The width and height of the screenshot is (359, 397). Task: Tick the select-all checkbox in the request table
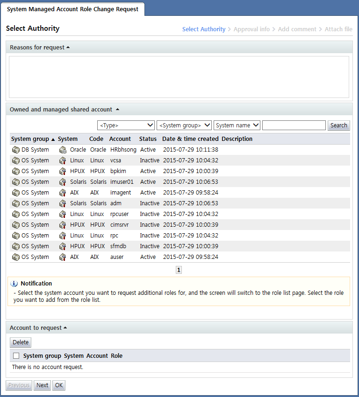pos(16,356)
